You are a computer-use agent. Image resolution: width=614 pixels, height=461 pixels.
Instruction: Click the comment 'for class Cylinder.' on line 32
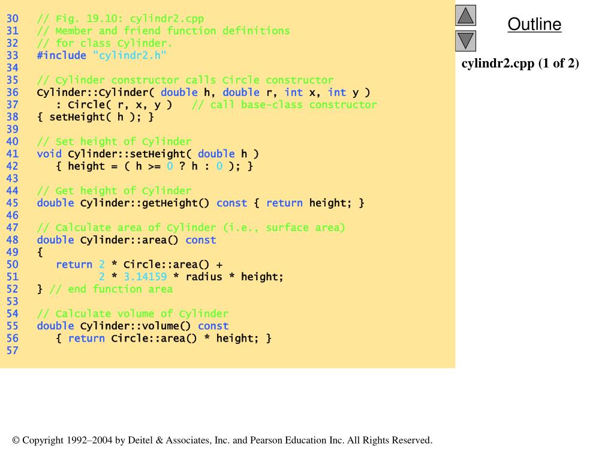click(104, 43)
